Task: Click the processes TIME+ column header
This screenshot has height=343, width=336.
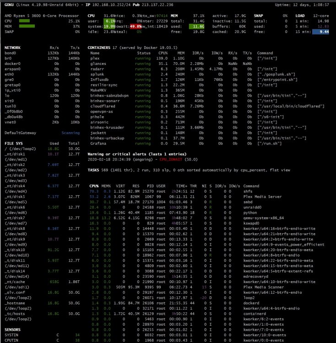Action: point(181,186)
